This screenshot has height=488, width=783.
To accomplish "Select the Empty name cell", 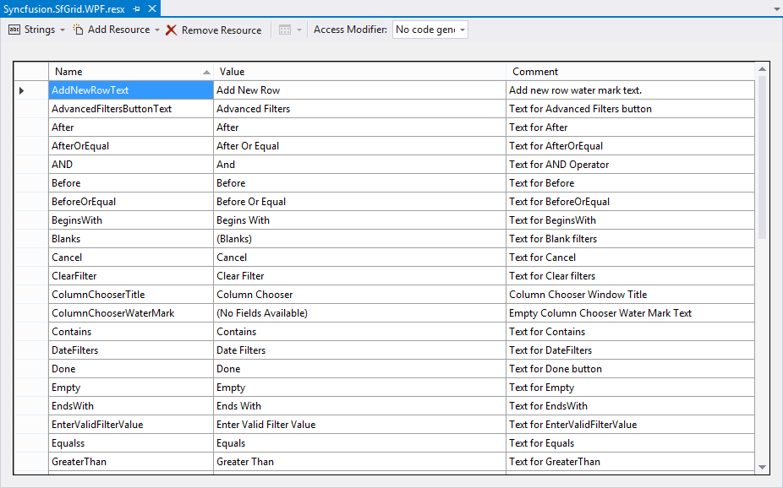I will tap(131, 388).
